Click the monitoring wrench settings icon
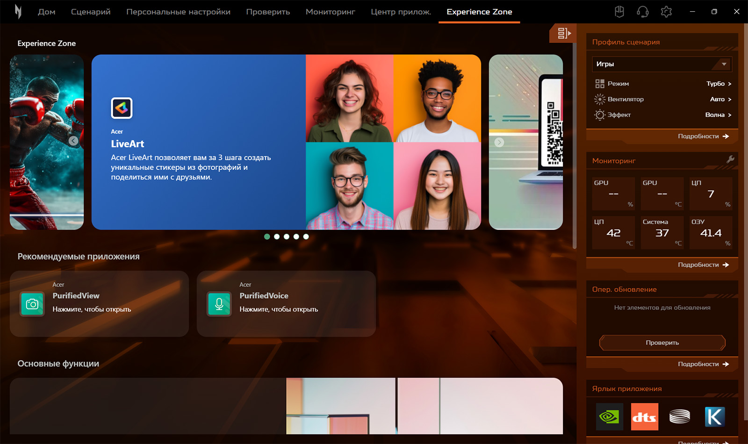This screenshot has height=444, width=748. point(730,160)
